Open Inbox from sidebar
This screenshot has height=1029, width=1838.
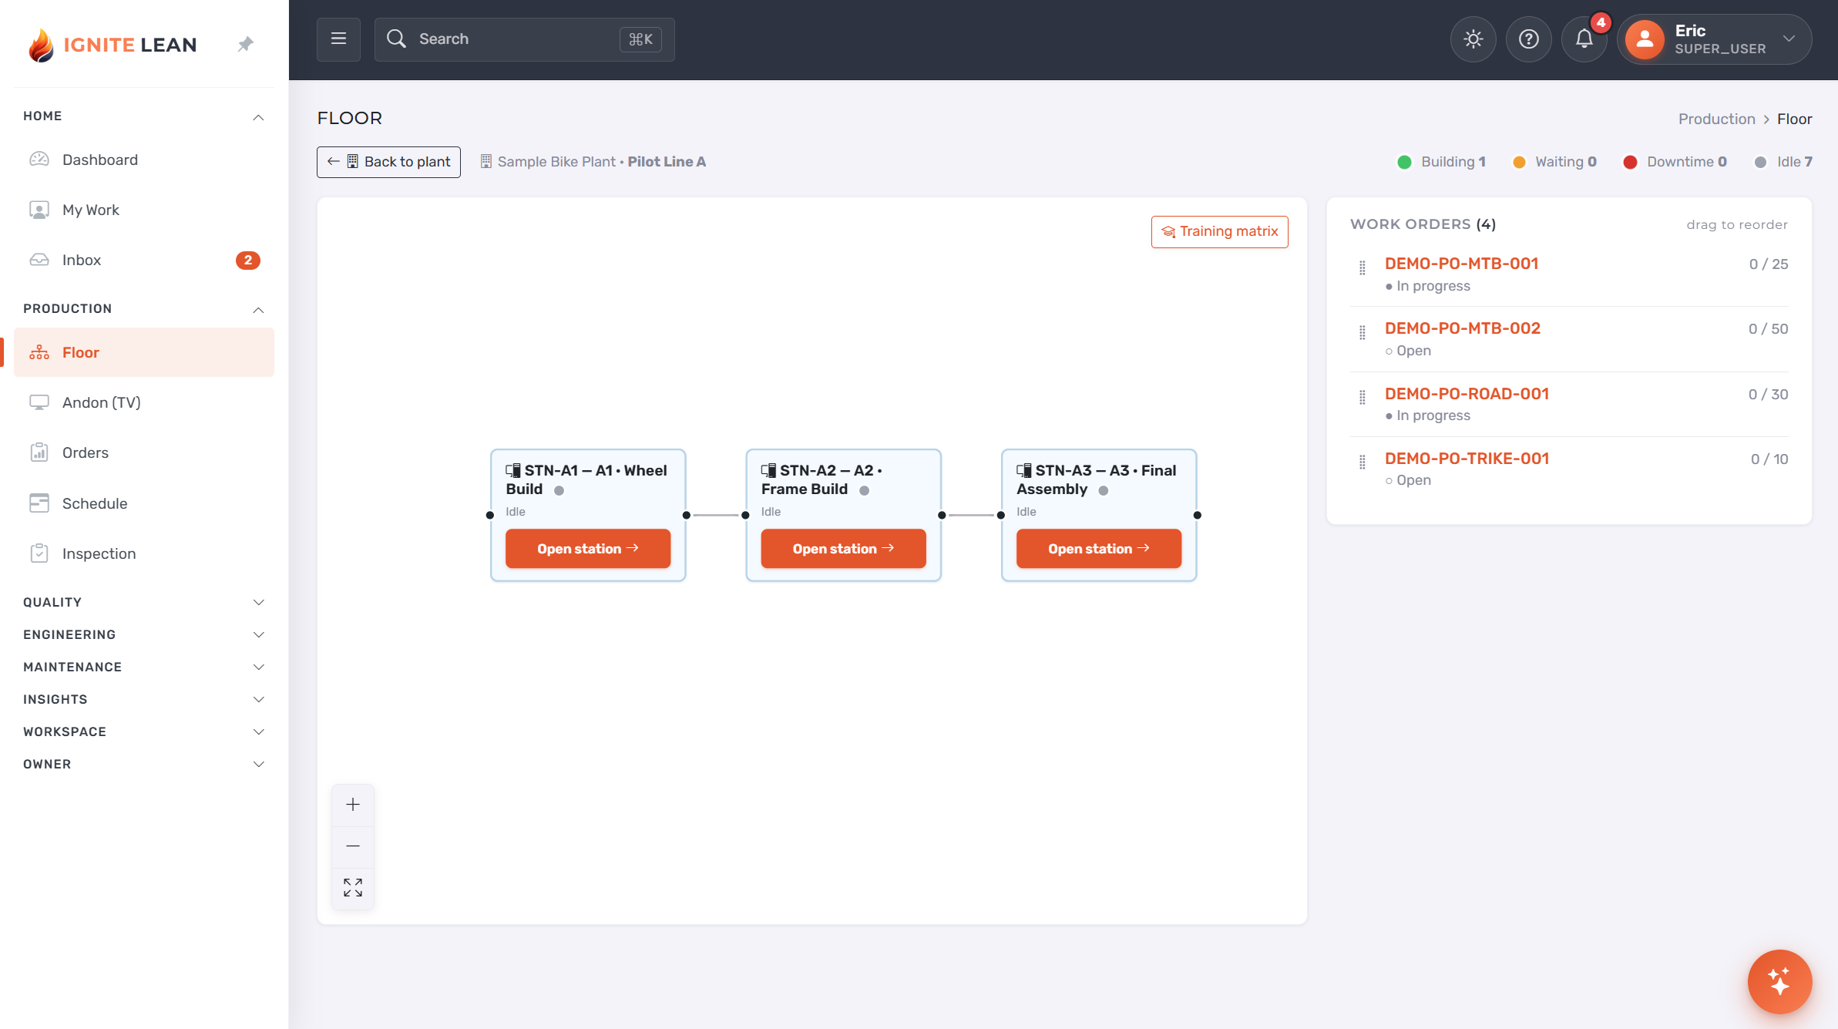[x=144, y=260]
